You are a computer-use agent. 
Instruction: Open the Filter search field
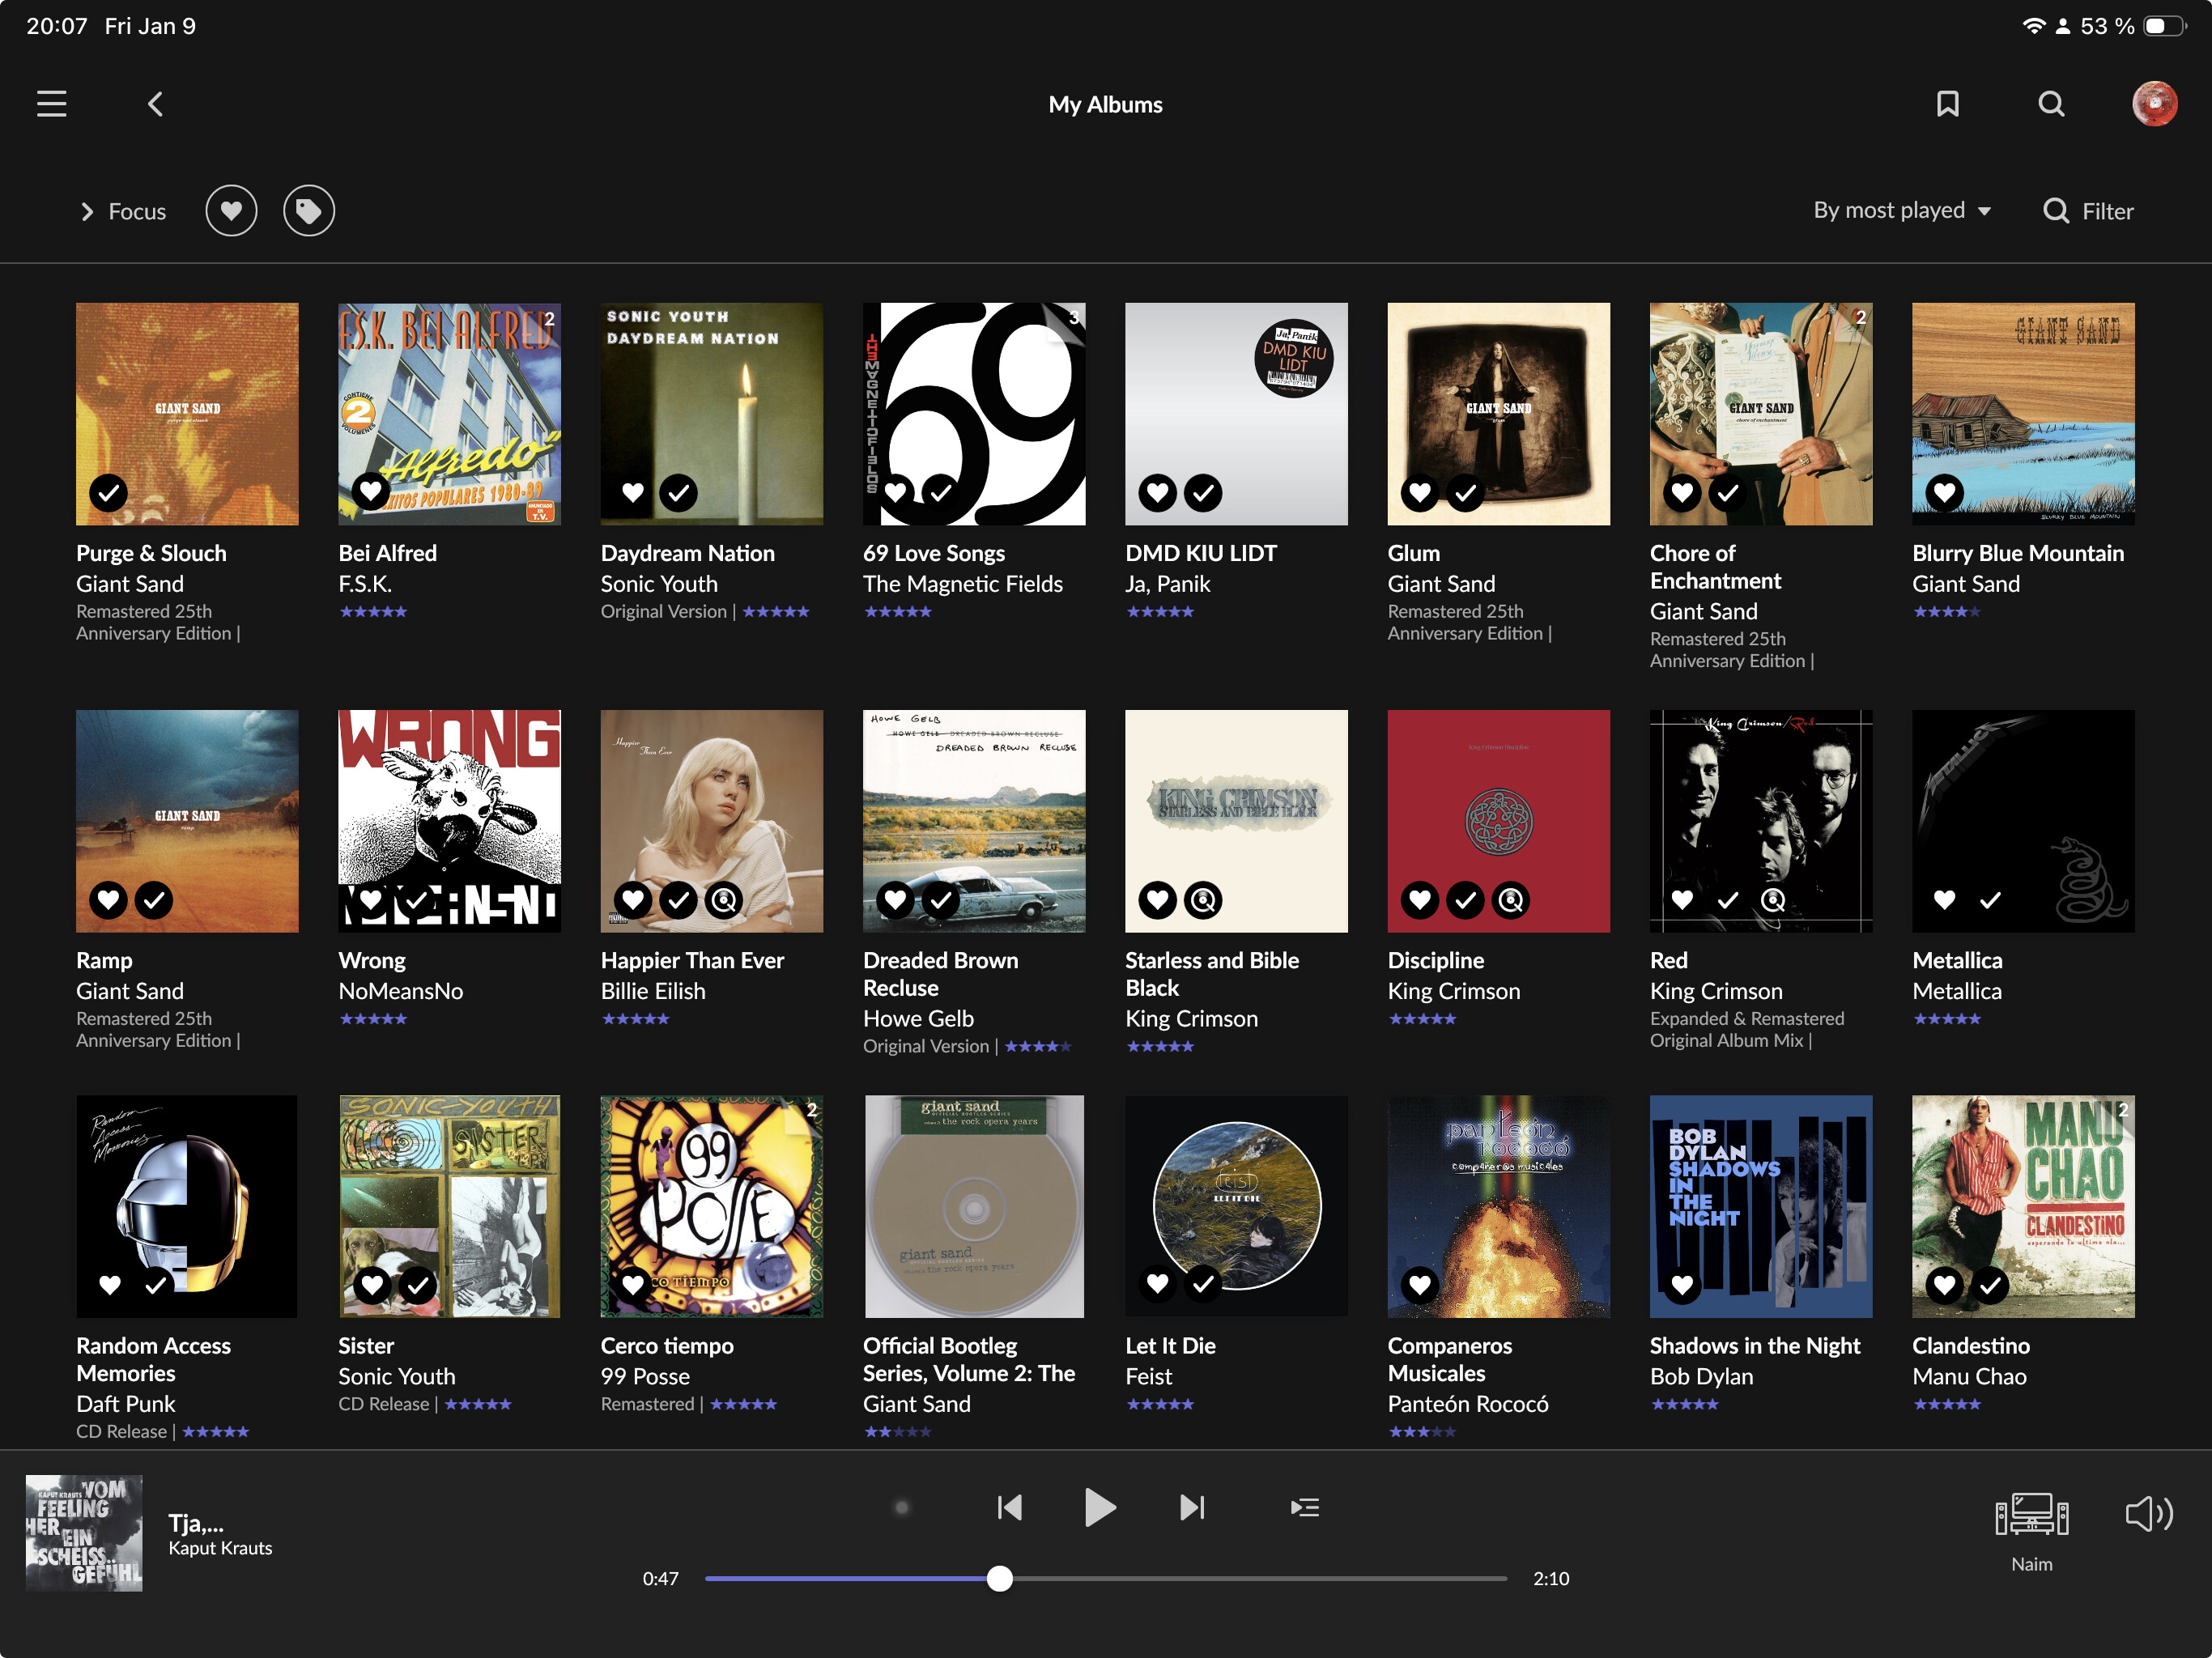(x=2087, y=211)
